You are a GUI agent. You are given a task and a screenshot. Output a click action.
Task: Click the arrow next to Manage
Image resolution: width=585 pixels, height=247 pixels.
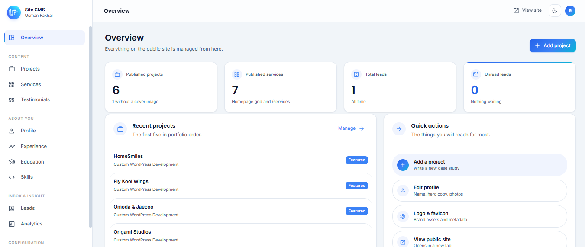[362, 128]
